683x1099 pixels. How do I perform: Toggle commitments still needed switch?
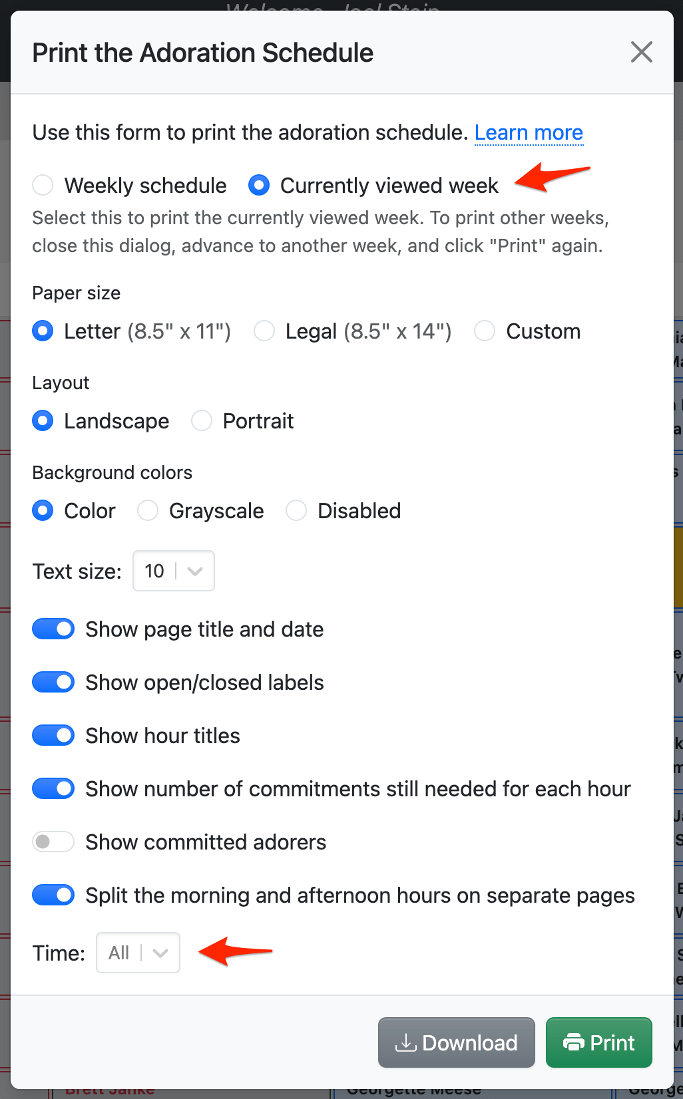pyautogui.click(x=53, y=789)
